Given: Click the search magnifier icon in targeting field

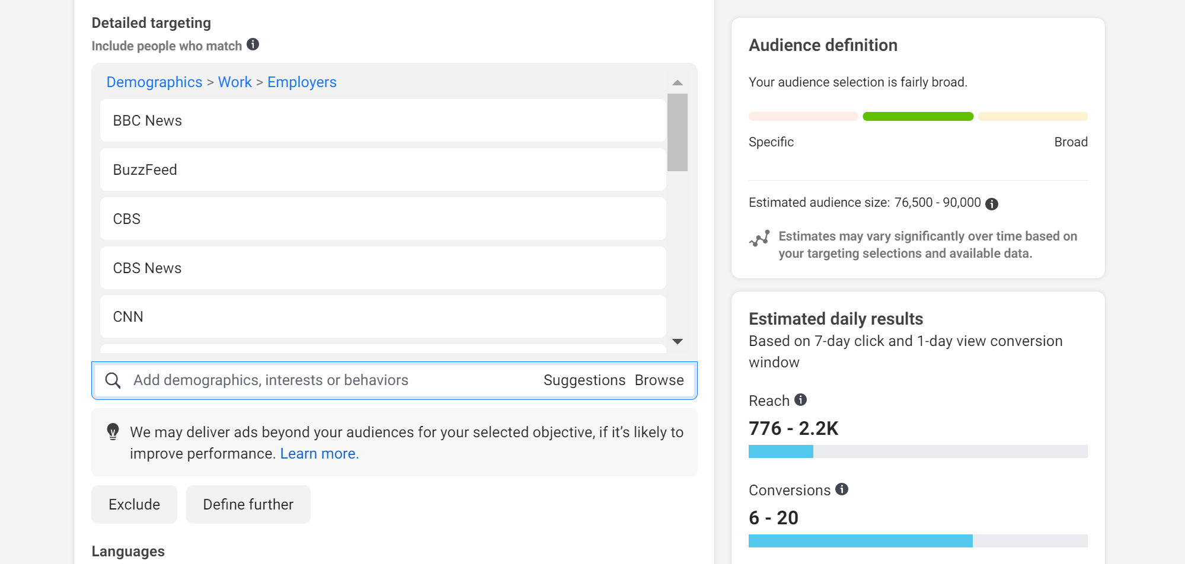Looking at the screenshot, I should click(x=113, y=380).
